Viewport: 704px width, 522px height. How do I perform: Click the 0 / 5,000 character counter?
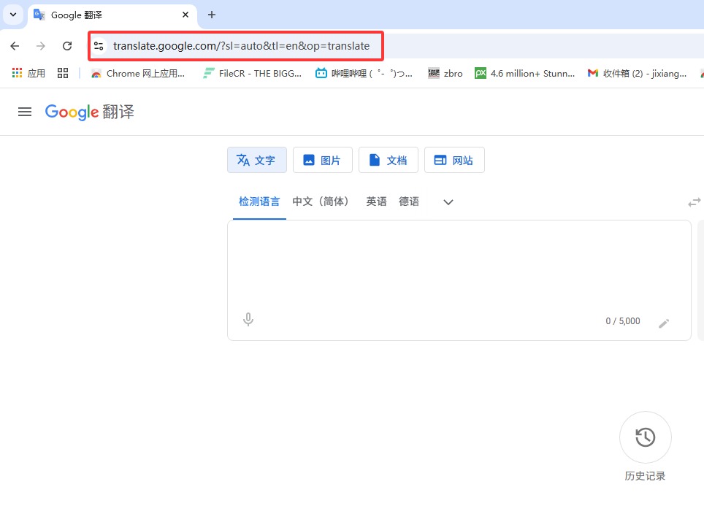click(623, 321)
